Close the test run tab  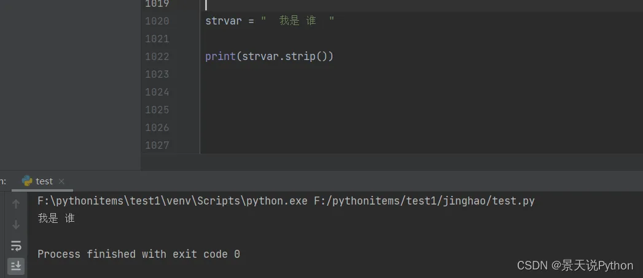(61, 181)
